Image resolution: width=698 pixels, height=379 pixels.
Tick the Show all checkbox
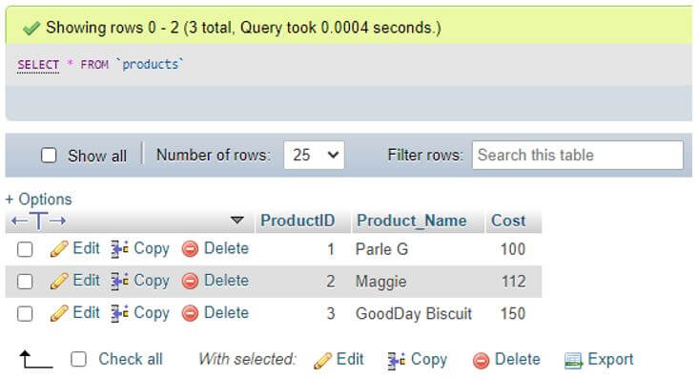(49, 156)
